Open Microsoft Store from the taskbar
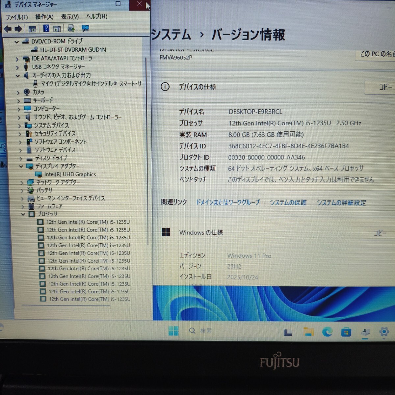 tap(346, 332)
